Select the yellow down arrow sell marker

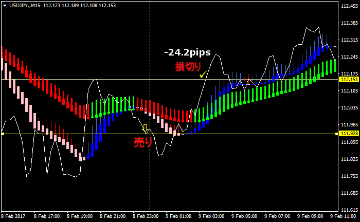point(145,128)
